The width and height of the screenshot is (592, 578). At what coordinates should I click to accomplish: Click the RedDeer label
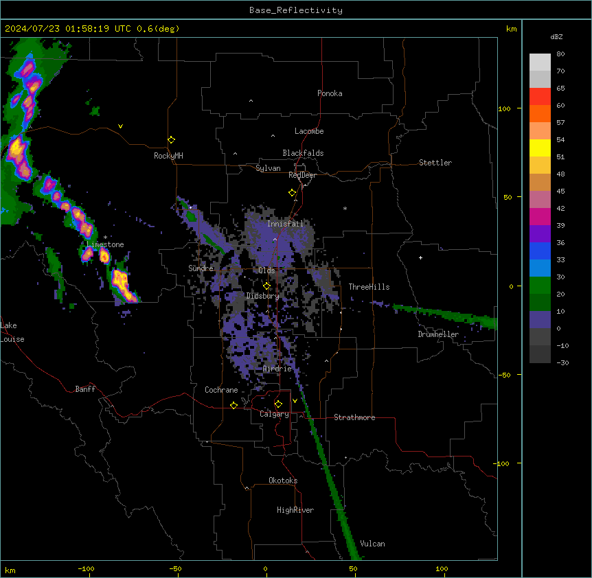tap(302, 175)
